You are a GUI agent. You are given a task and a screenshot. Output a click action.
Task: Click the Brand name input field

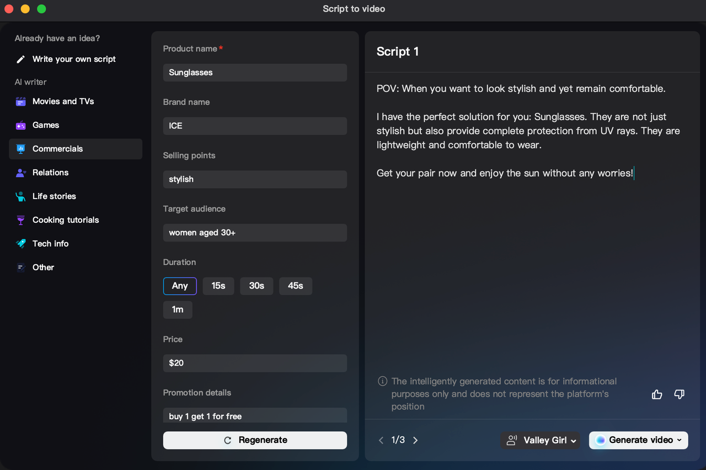(254, 126)
